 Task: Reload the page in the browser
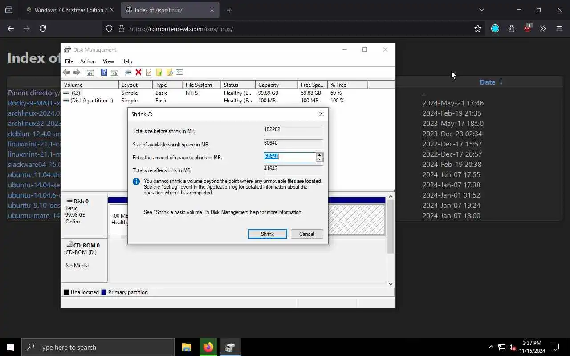coord(43,28)
